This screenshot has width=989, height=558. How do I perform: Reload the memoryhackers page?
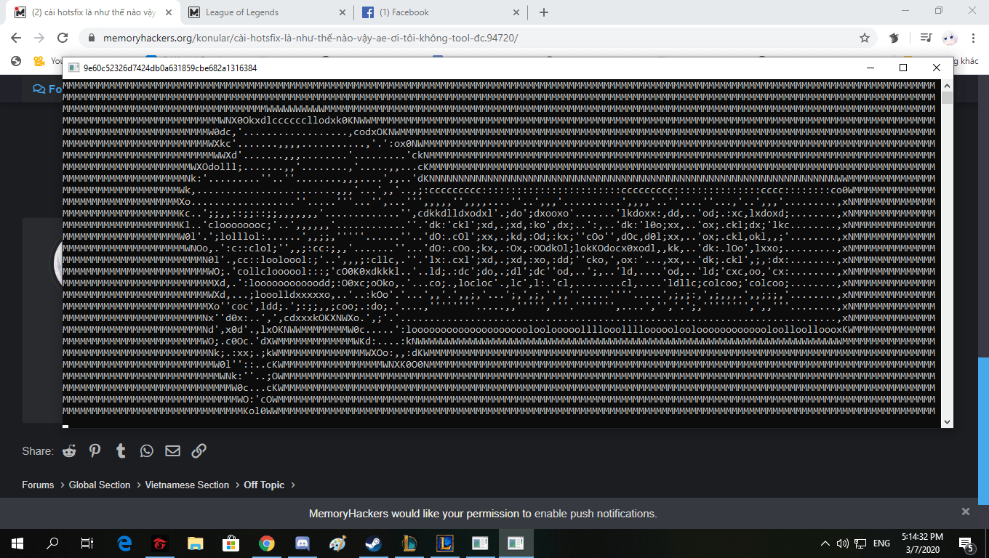pos(63,38)
